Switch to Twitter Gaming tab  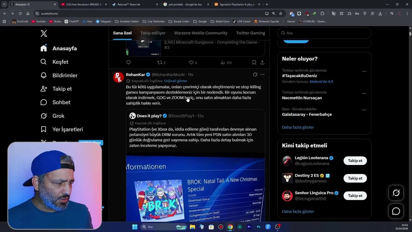point(250,33)
